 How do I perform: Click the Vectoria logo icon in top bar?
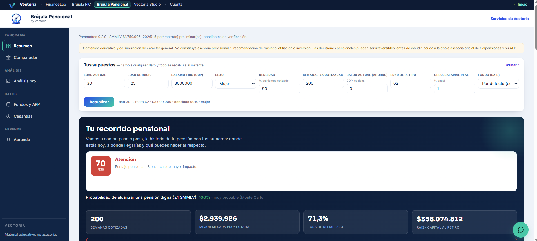[x=12, y=5]
